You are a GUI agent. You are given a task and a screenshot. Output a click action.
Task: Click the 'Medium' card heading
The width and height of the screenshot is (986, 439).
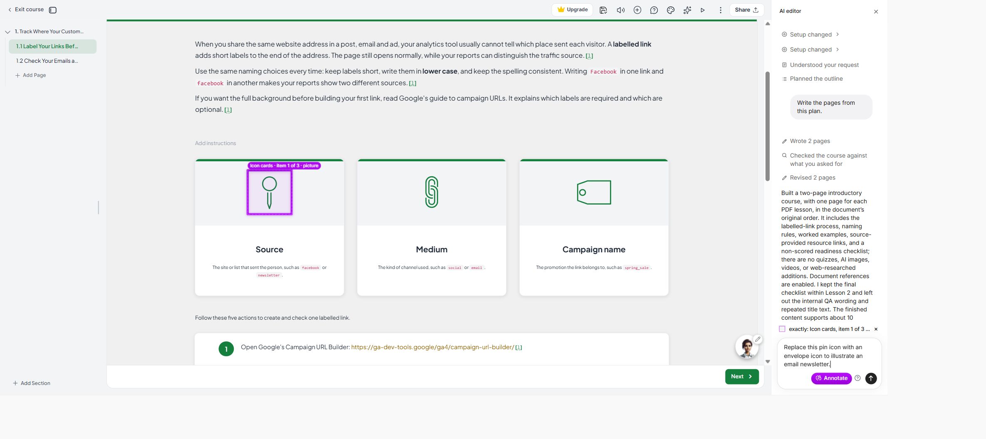point(432,249)
